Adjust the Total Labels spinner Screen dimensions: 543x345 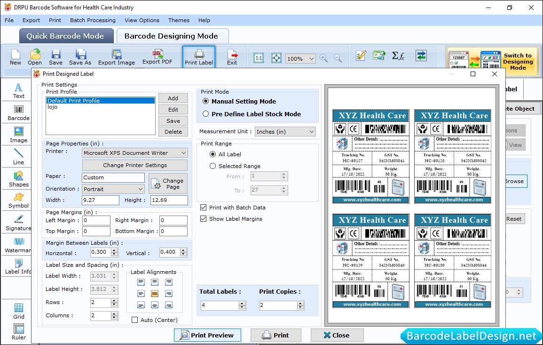(243, 305)
